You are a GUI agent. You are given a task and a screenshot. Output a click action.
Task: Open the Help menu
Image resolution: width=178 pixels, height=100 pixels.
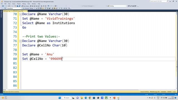click(39, 4)
